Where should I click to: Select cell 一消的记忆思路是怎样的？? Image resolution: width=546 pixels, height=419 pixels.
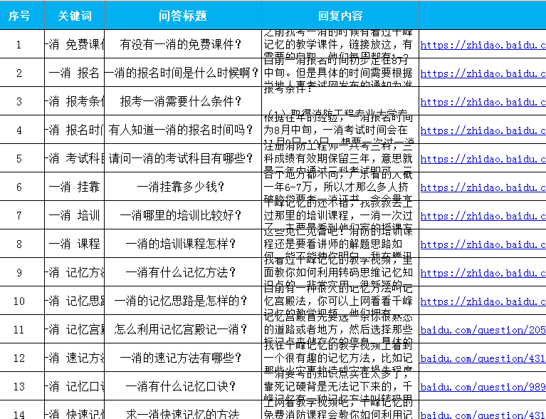pyautogui.click(x=183, y=301)
